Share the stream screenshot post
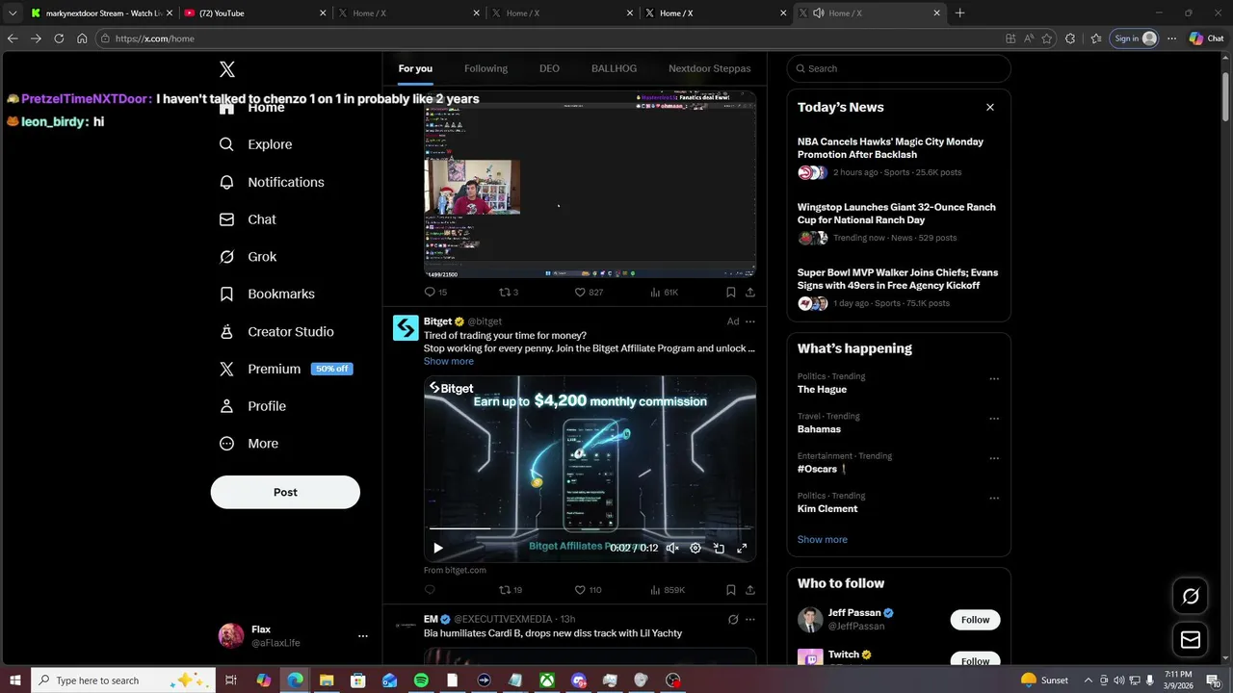This screenshot has height=693, width=1233. pos(749,292)
